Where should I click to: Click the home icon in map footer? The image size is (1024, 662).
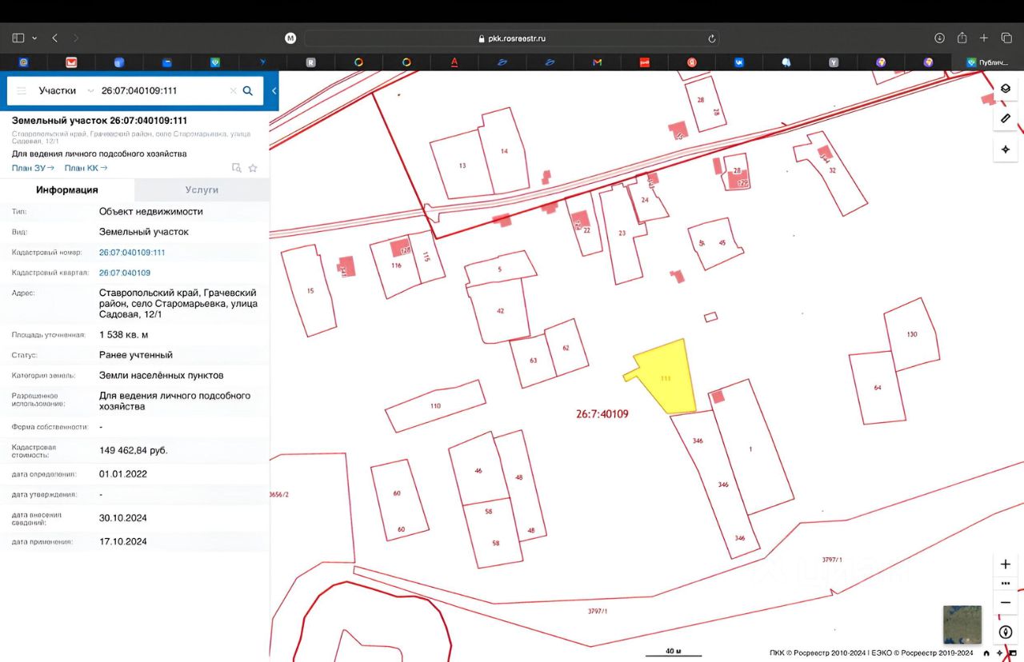coord(986,653)
